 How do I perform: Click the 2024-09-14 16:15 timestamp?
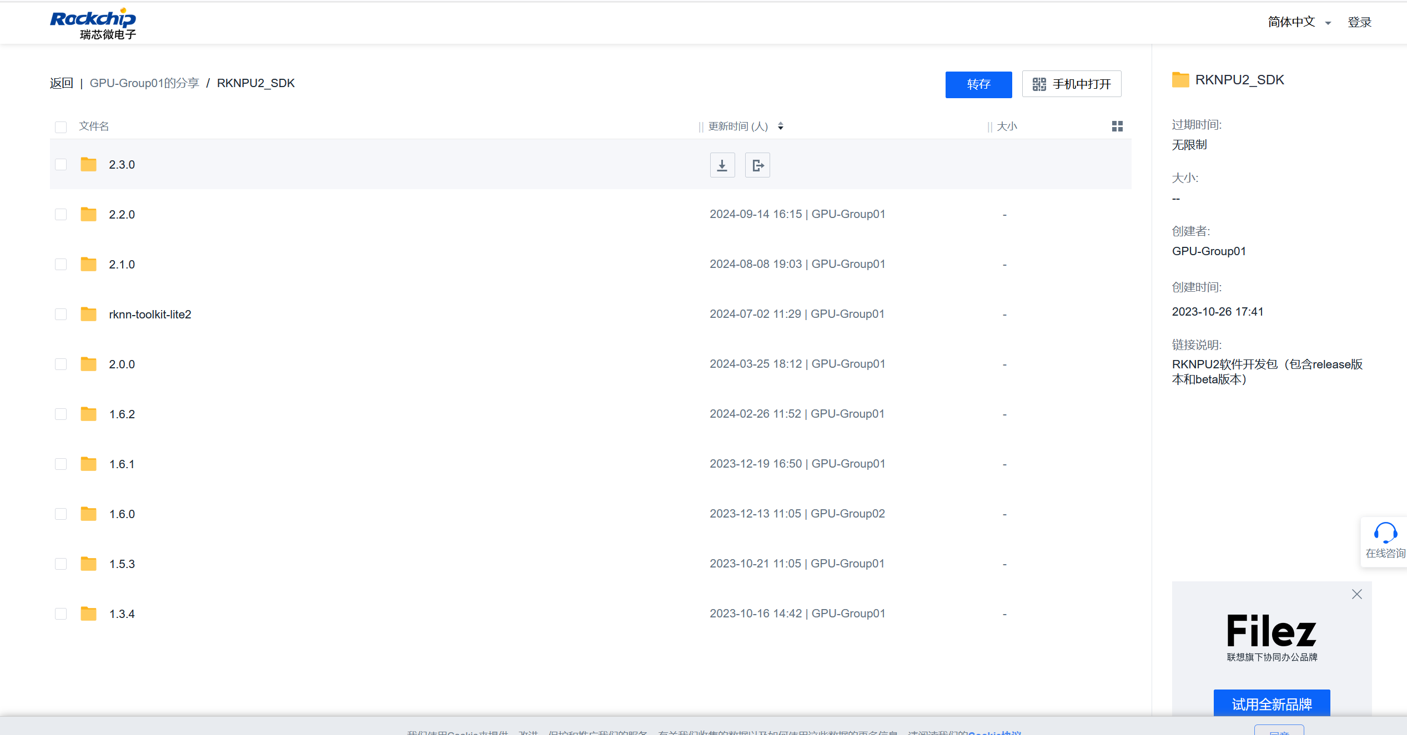[756, 214]
